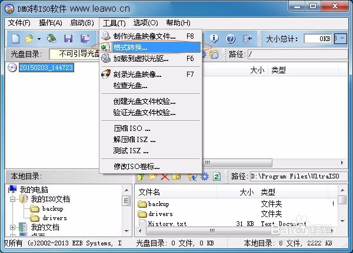353x253 pixels.
Task: Choose 检查光盘... menu entry
Action: 151,86
